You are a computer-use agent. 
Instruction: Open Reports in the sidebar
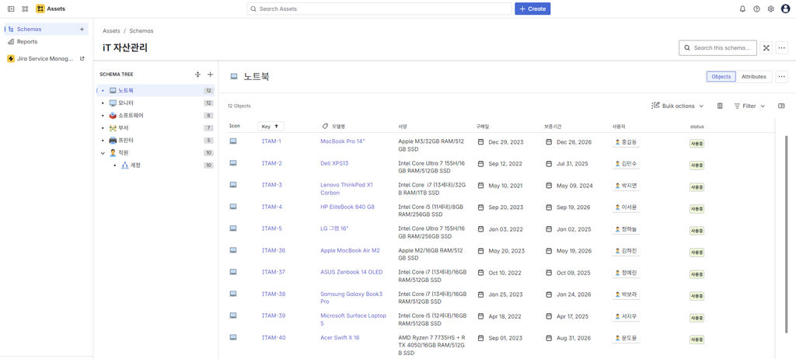click(46, 42)
